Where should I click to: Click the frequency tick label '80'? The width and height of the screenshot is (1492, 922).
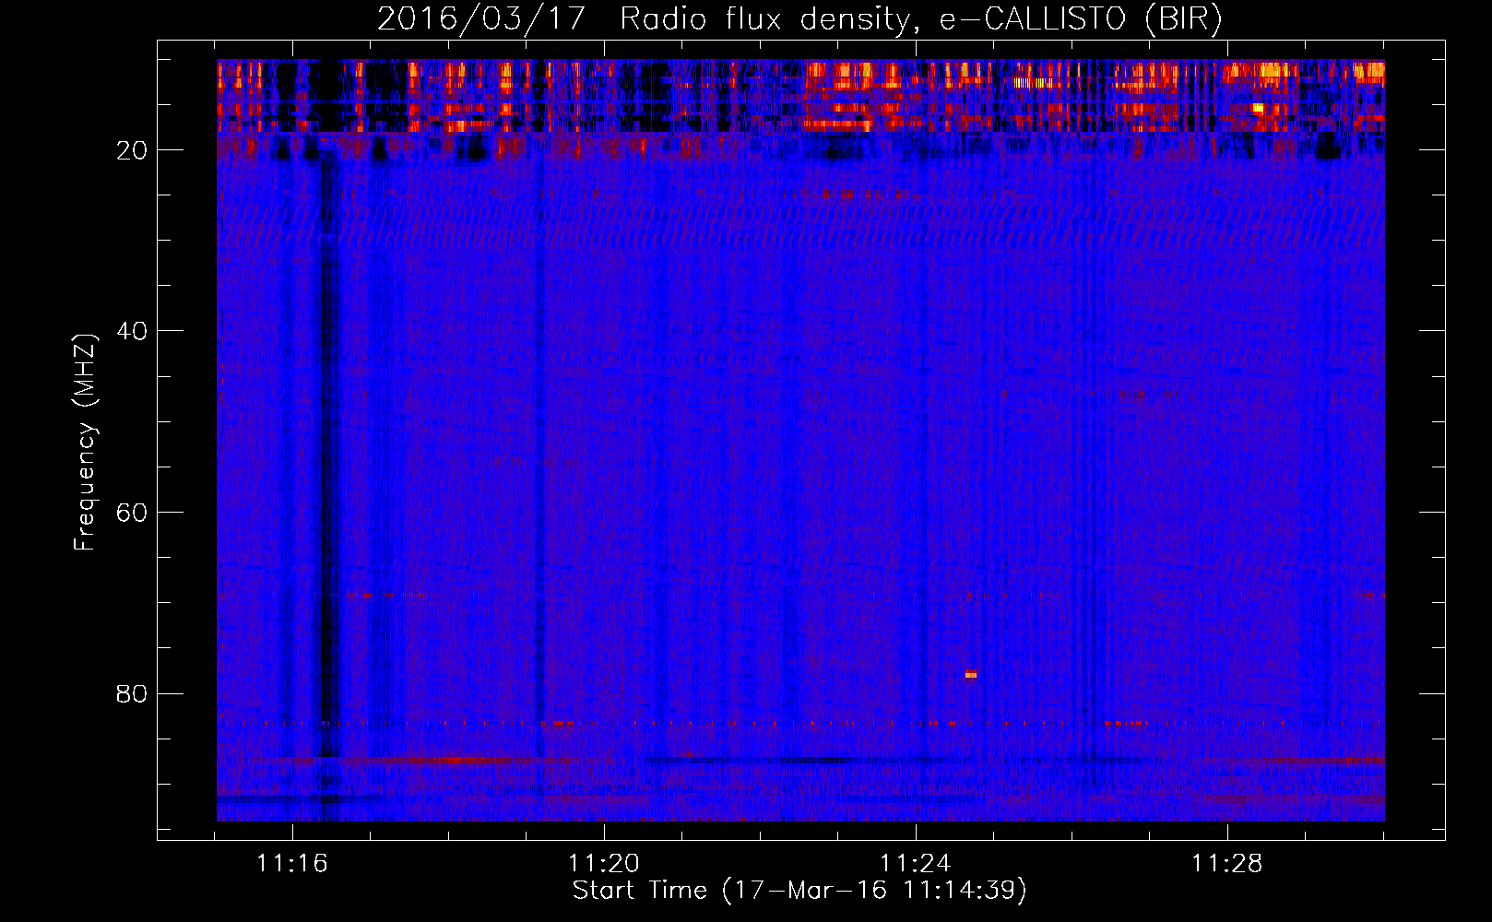coord(133,693)
